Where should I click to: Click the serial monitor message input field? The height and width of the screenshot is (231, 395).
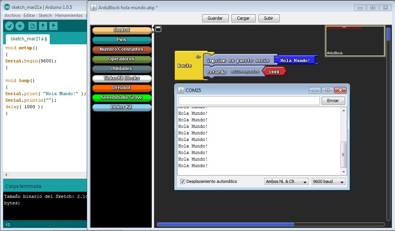click(x=249, y=100)
